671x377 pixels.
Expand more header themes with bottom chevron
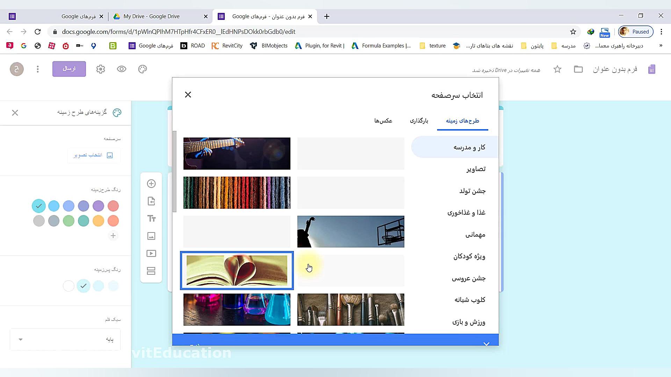(x=486, y=343)
